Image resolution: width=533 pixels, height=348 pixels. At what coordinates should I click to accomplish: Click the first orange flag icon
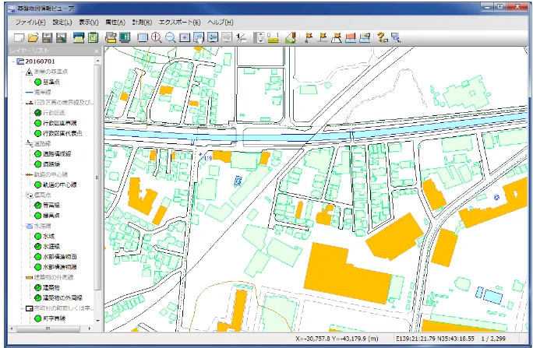pyautogui.click(x=309, y=37)
